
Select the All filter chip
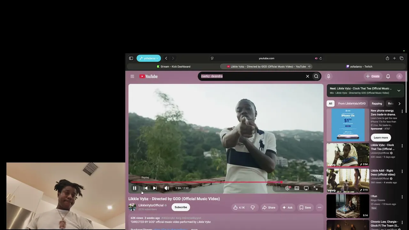point(330,103)
